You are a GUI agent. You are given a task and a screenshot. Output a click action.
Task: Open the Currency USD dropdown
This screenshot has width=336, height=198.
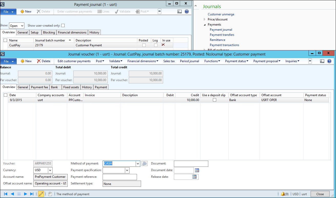pyautogui.click(x=50, y=170)
